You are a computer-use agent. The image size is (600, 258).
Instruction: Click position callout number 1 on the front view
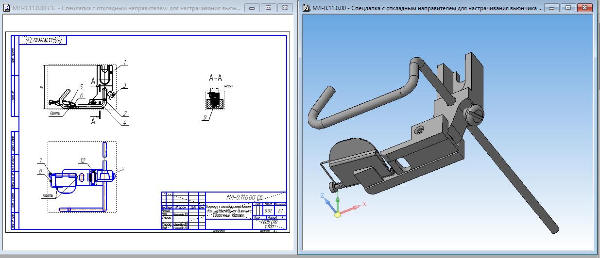(x=125, y=62)
